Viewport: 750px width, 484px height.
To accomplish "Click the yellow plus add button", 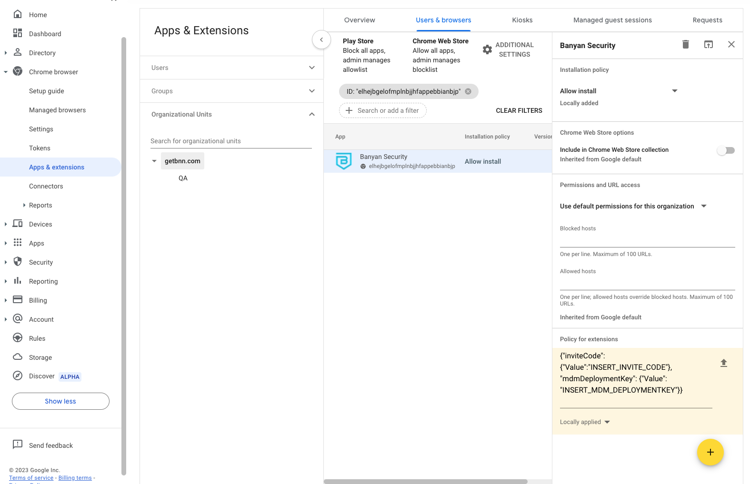I will [x=710, y=452].
